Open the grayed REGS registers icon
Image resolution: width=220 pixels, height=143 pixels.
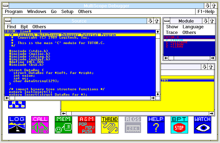pyautogui.click(x=133, y=125)
